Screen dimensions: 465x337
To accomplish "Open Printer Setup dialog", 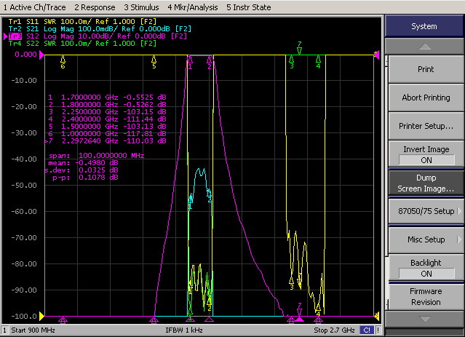I will 426,126.
